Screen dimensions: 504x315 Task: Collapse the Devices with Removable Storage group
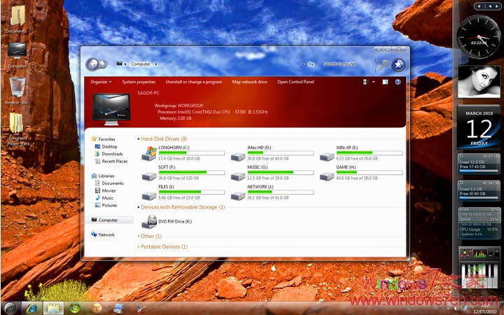pyautogui.click(x=139, y=207)
